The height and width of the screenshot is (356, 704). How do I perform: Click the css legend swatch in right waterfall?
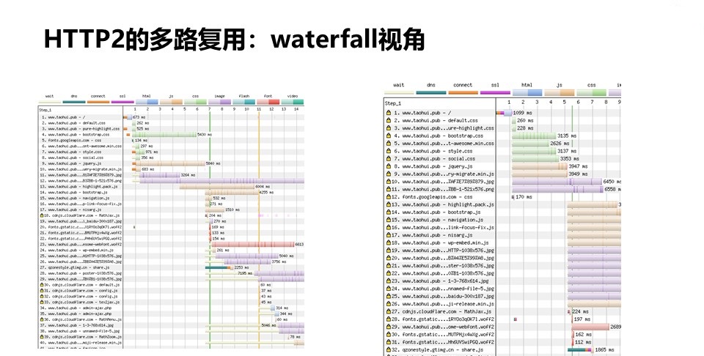pyautogui.click(x=592, y=92)
